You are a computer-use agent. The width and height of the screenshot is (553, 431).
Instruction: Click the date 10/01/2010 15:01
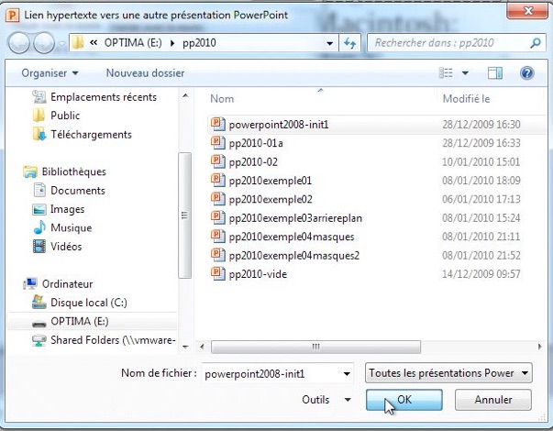coord(481,162)
